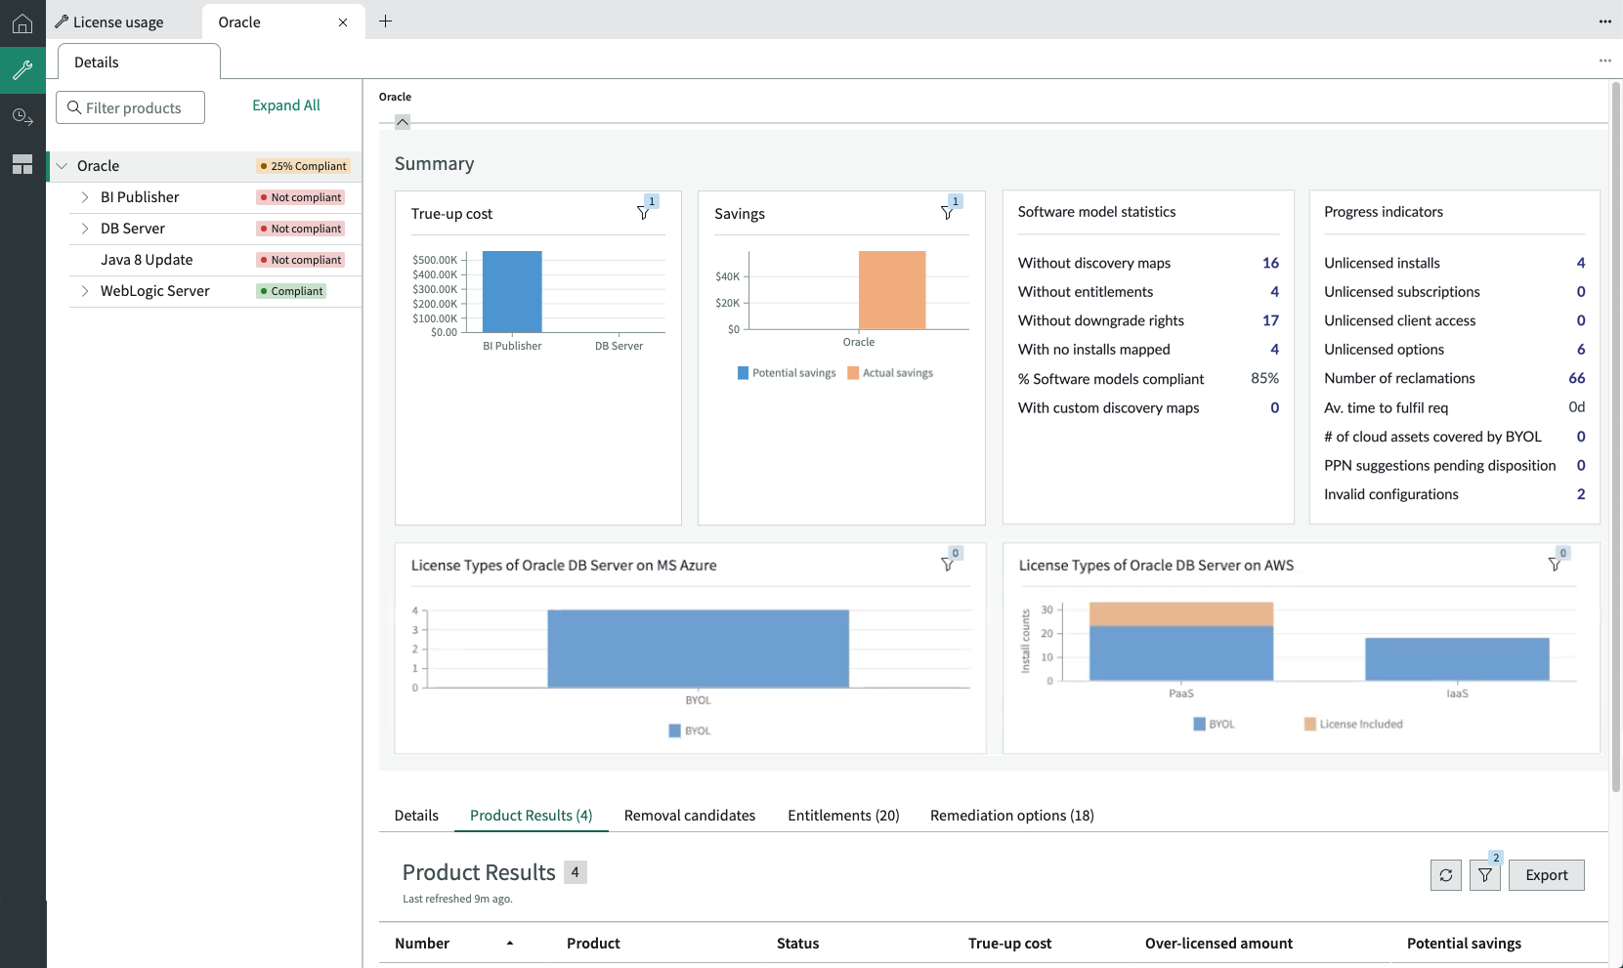The height and width of the screenshot is (968, 1623).
Task: Open the Details bar overflow ellipsis
Action: pyautogui.click(x=1604, y=61)
